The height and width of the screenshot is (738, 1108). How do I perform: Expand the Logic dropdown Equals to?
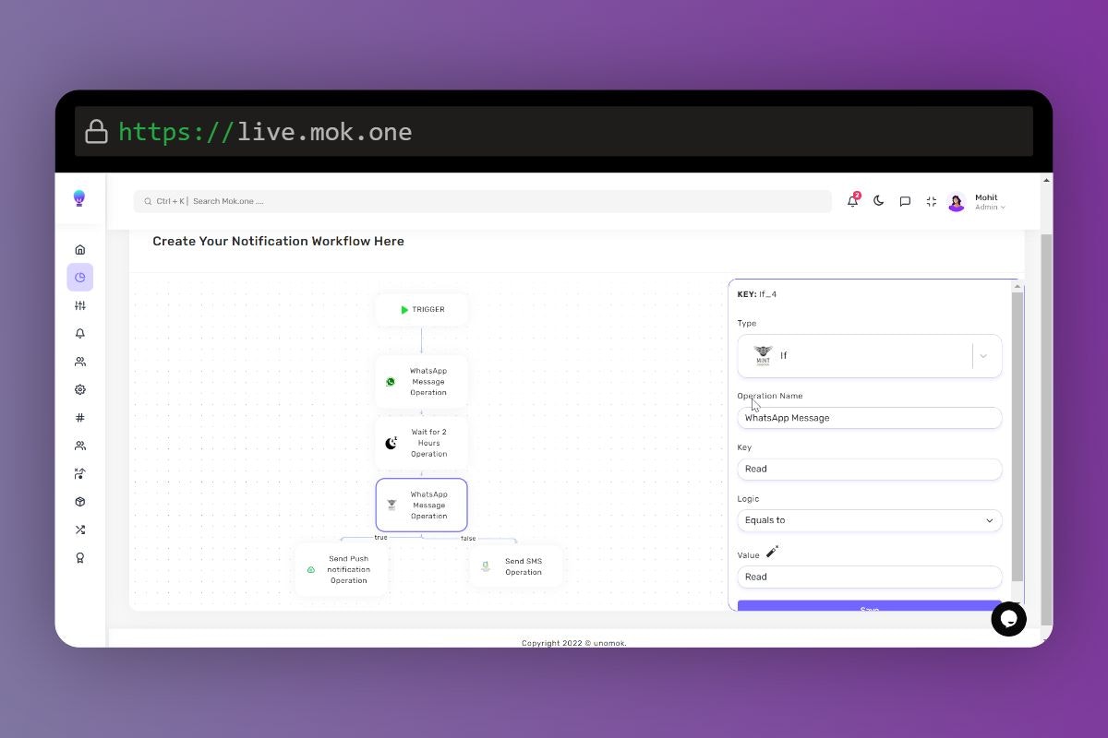click(870, 520)
